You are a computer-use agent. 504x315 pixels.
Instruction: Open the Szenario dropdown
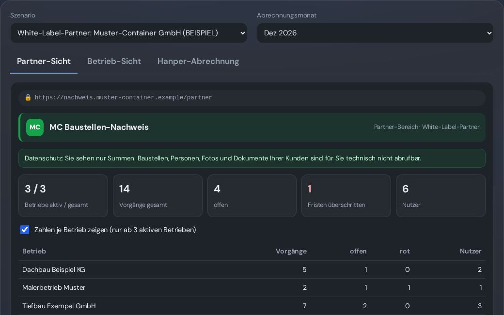coord(128,33)
